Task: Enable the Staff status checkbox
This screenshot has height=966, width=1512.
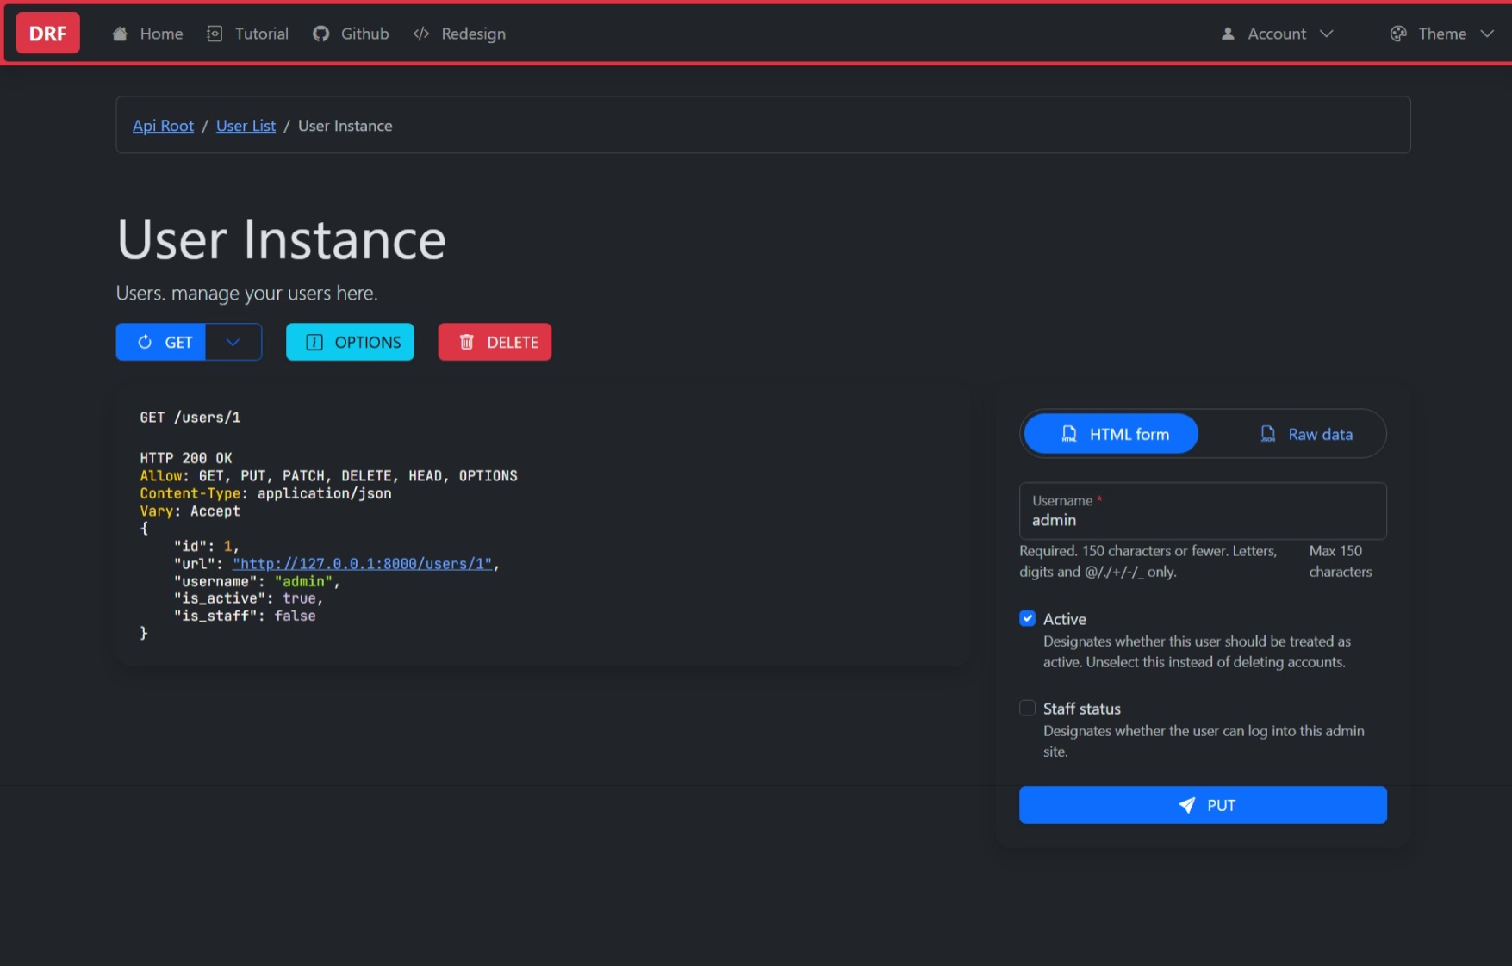Action: point(1027,708)
